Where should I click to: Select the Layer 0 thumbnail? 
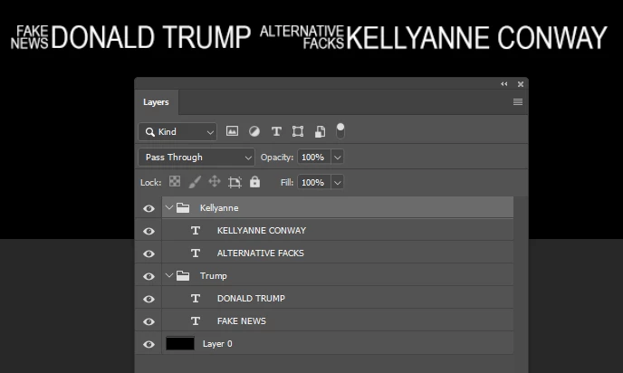tap(180, 344)
